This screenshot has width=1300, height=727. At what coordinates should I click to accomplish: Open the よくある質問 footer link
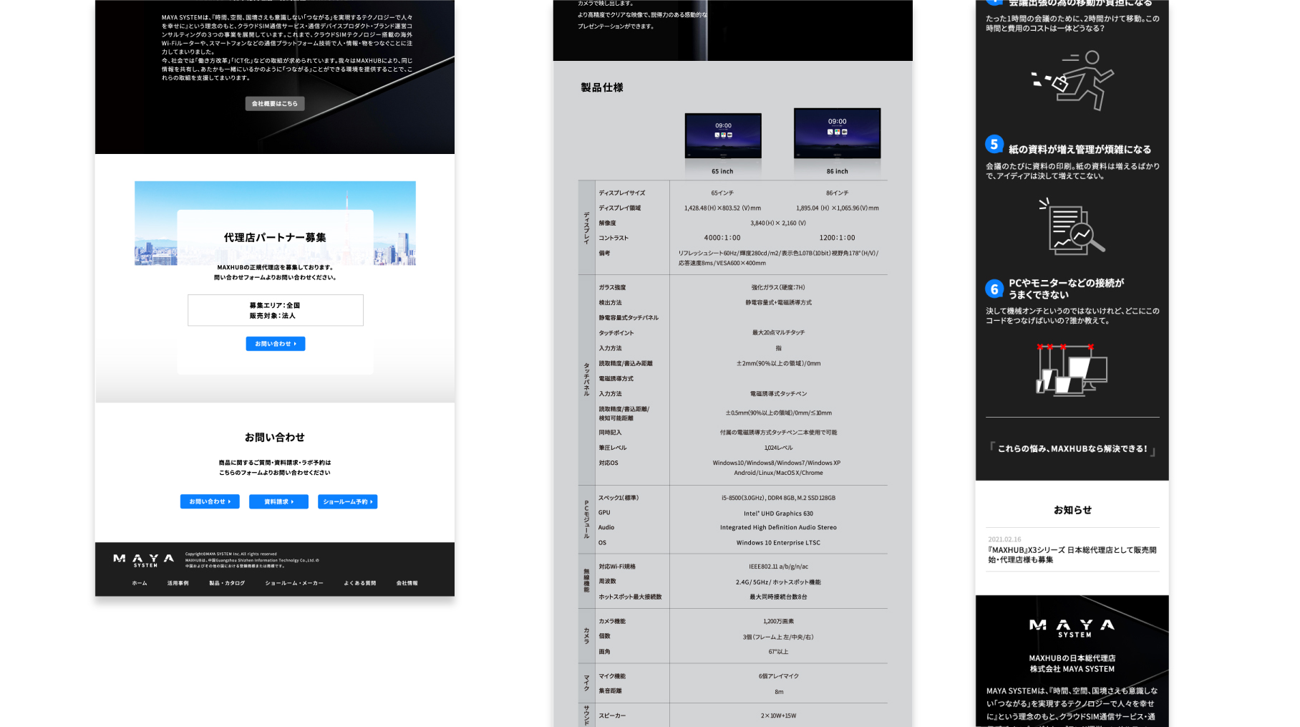tap(360, 583)
